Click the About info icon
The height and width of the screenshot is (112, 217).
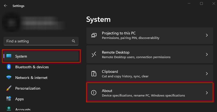click(94, 93)
